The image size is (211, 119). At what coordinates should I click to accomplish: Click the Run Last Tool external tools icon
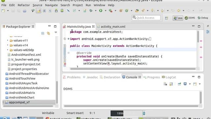(111, 11)
